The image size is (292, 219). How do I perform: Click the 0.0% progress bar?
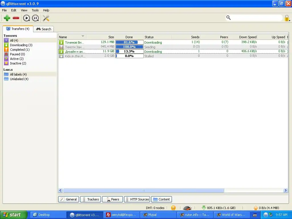click(129, 56)
